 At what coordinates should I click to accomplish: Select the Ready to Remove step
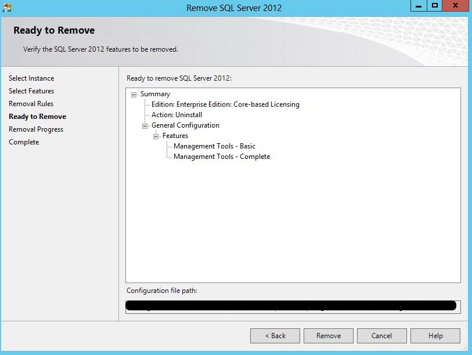[37, 117]
